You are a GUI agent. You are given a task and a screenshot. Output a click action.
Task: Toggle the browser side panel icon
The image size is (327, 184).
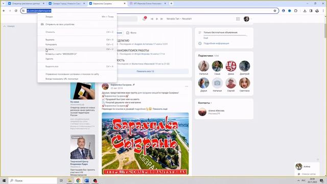click(311, 11)
